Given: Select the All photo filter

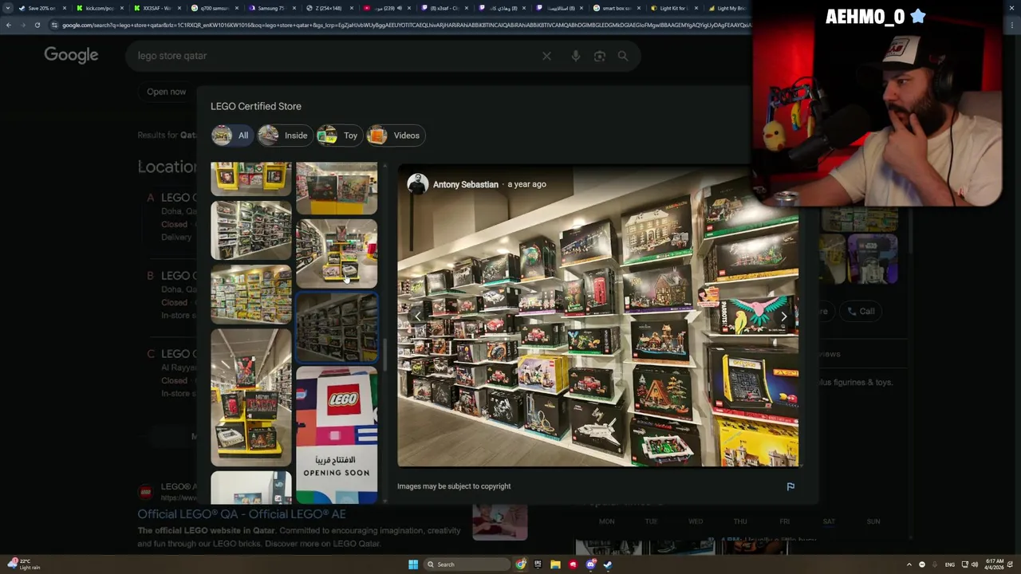Looking at the screenshot, I should (231, 136).
